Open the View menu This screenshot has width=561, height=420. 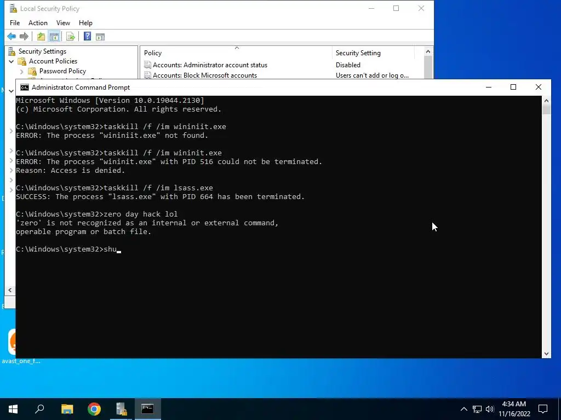(63, 23)
